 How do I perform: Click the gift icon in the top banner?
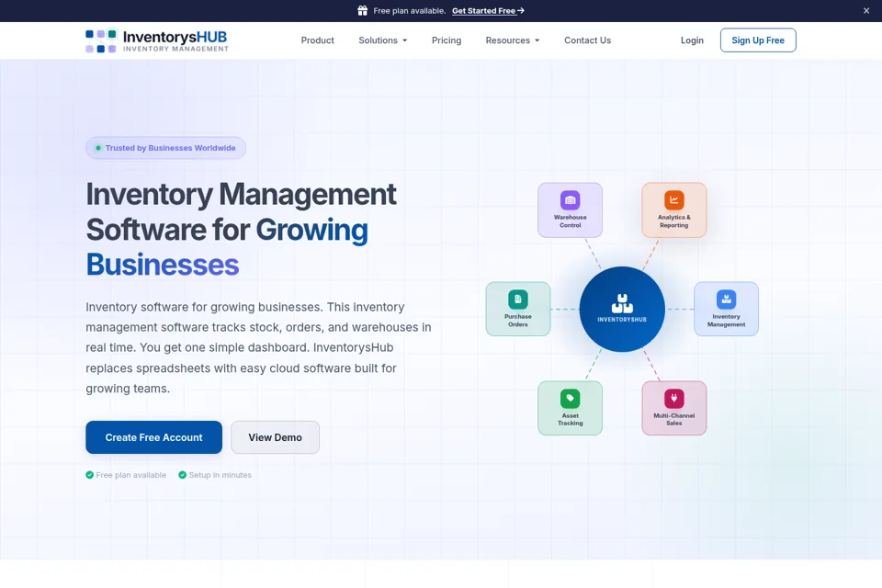[362, 11]
